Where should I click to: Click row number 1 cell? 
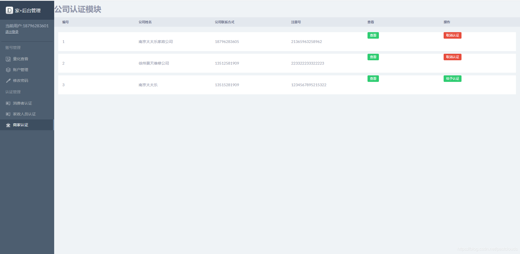coord(63,42)
